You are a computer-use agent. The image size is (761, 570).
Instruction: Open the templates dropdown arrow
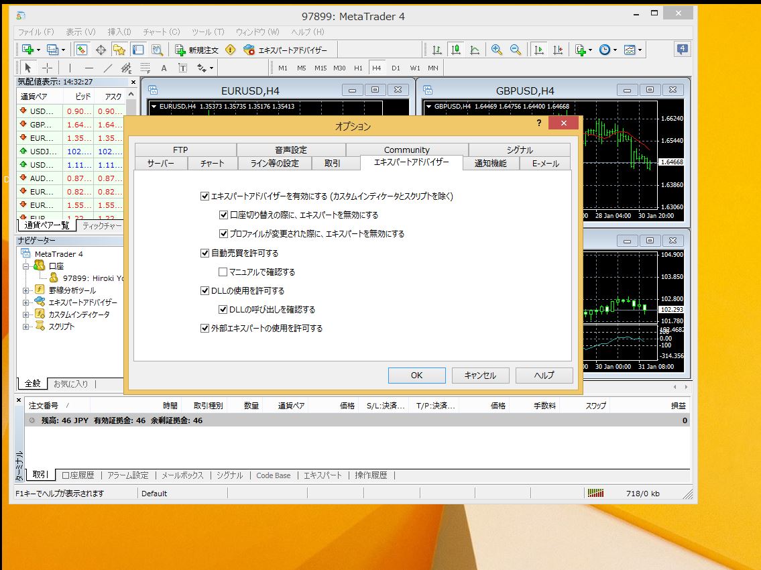click(x=640, y=50)
